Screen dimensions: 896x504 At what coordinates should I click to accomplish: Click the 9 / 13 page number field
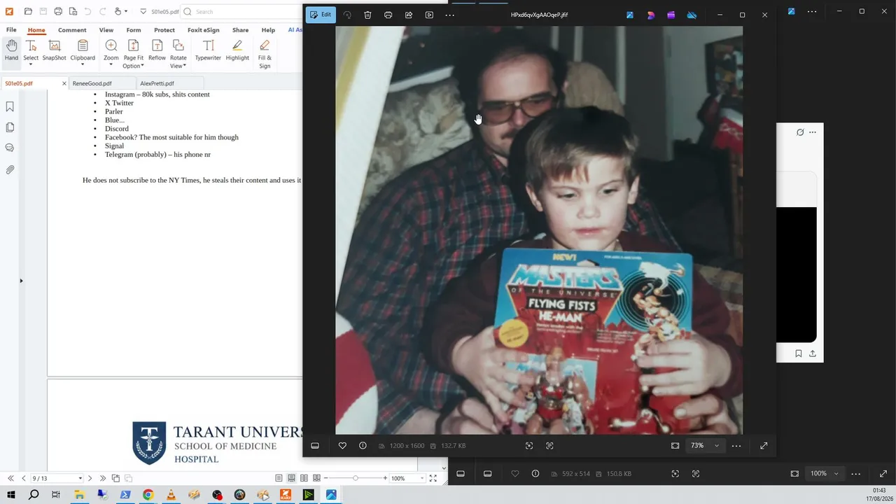click(56, 478)
